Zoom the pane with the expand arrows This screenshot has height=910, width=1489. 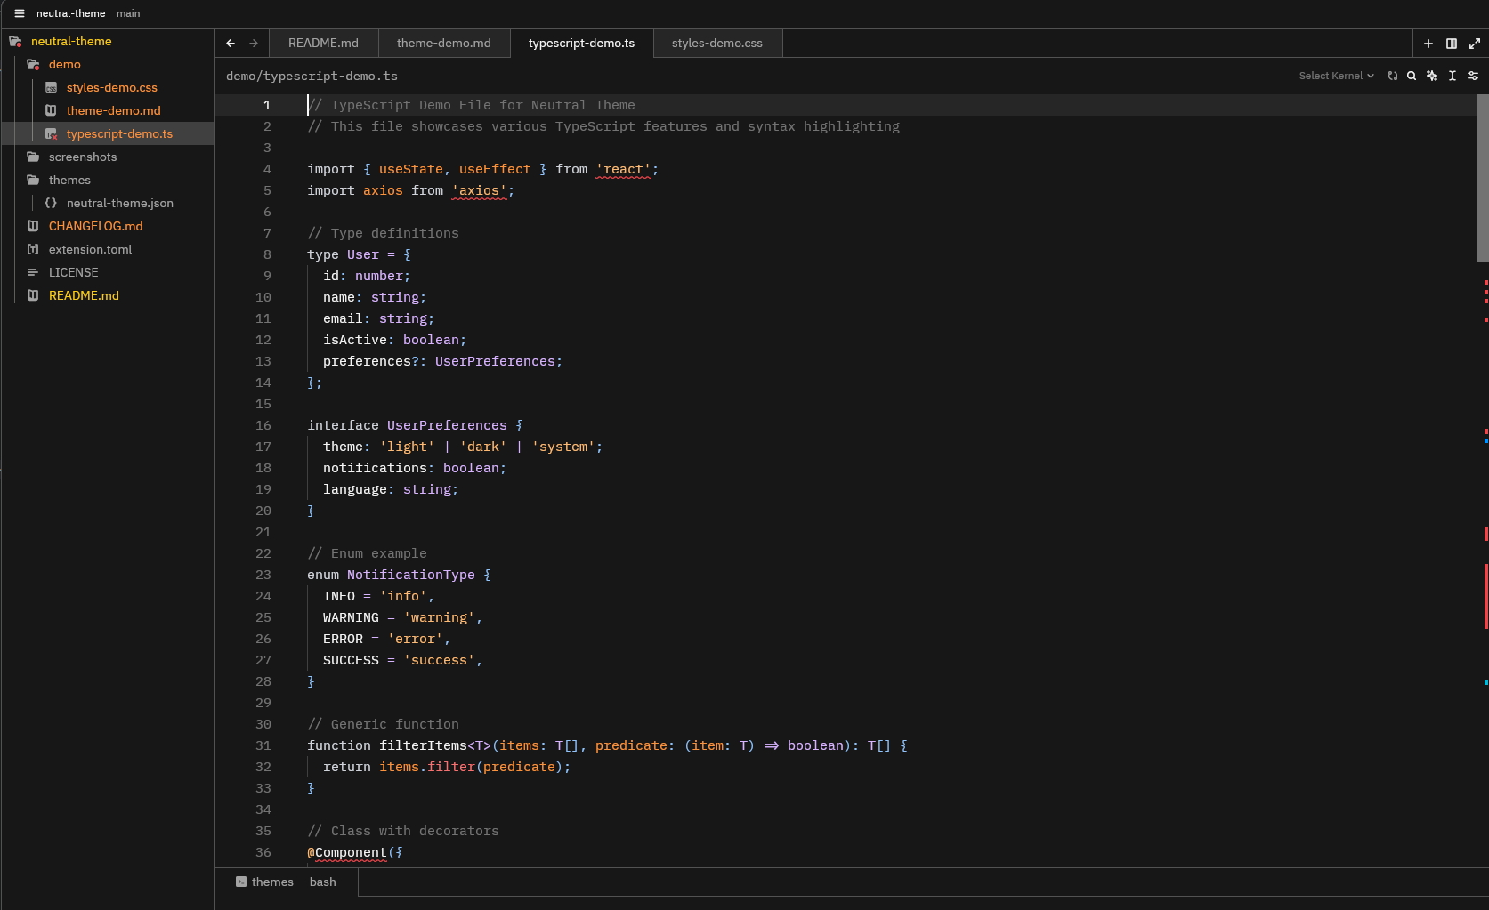[1475, 43]
